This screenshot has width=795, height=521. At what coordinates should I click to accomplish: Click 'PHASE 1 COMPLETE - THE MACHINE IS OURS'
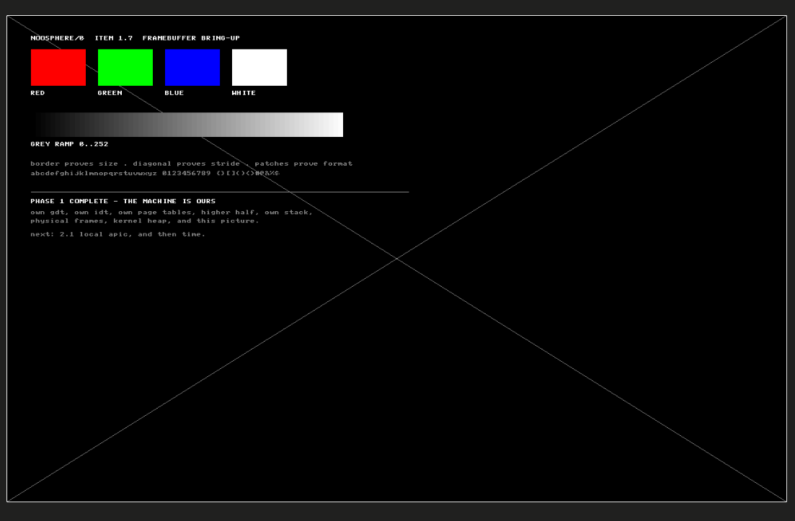[123, 201]
